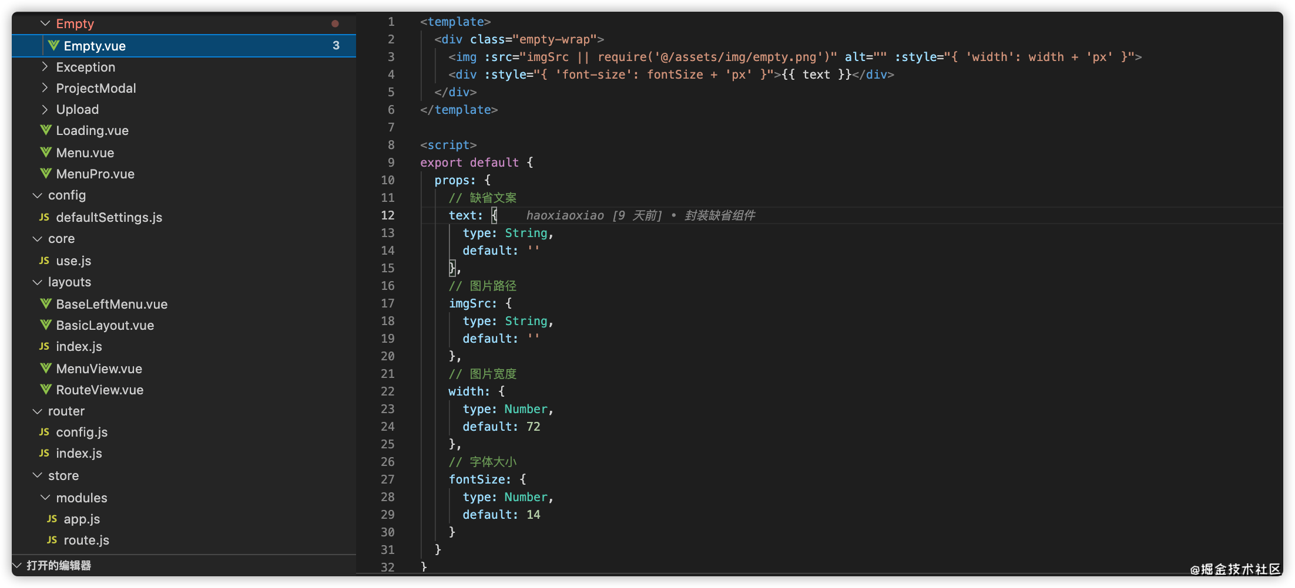1295x588 pixels.
Task: Click the Vue icon beside Empty.vue
Action: point(52,46)
